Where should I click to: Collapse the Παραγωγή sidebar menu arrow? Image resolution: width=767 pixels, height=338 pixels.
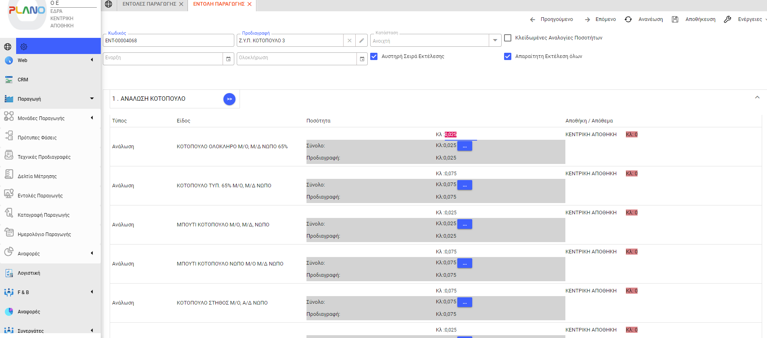click(92, 99)
